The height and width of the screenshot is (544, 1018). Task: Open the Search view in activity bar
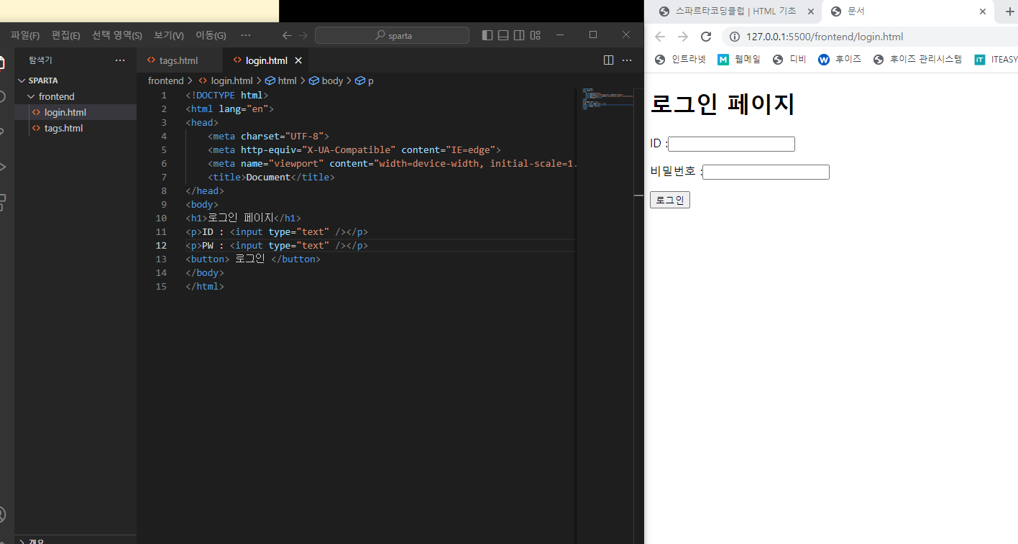(2, 97)
